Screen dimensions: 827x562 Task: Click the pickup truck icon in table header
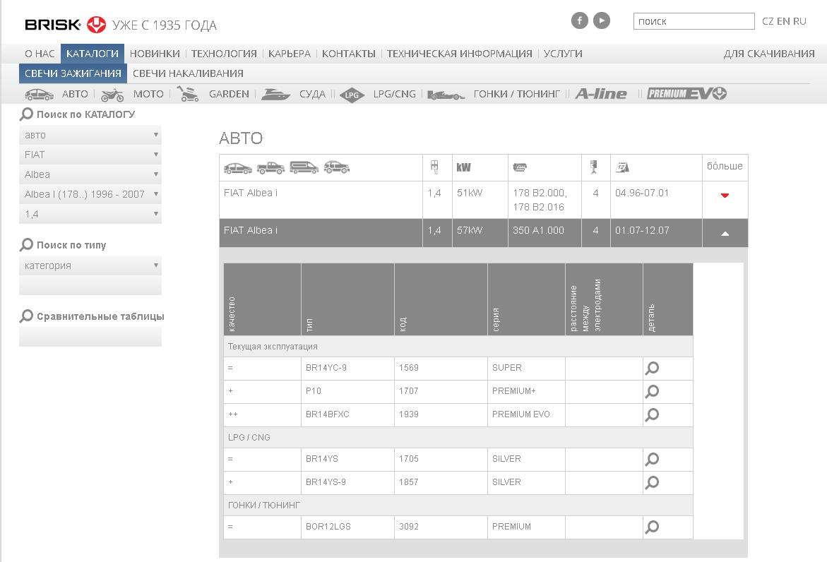click(270, 167)
